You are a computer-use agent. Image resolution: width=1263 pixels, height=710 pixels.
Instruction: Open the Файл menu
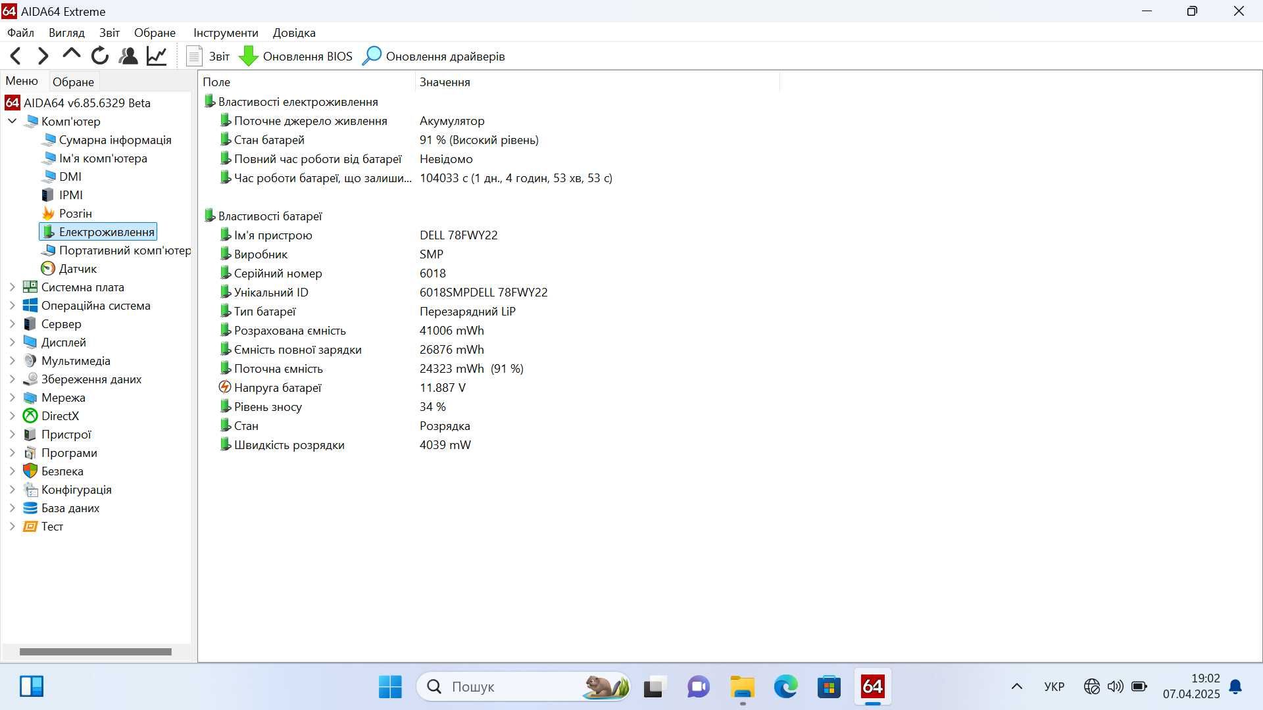[x=20, y=33]
